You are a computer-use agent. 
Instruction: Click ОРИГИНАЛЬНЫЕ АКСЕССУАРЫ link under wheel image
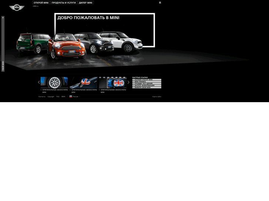(x=54, y=91)
